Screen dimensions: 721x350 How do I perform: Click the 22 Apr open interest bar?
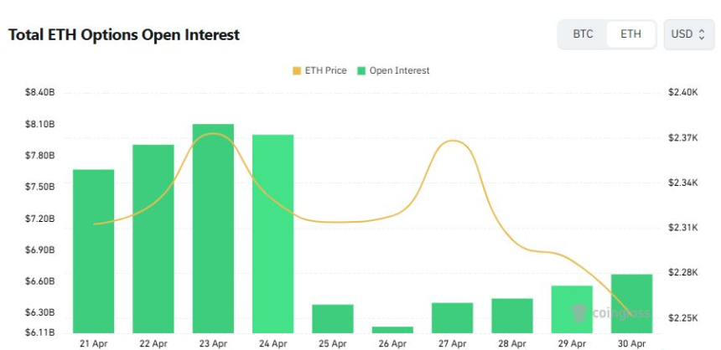coord(153,239)
